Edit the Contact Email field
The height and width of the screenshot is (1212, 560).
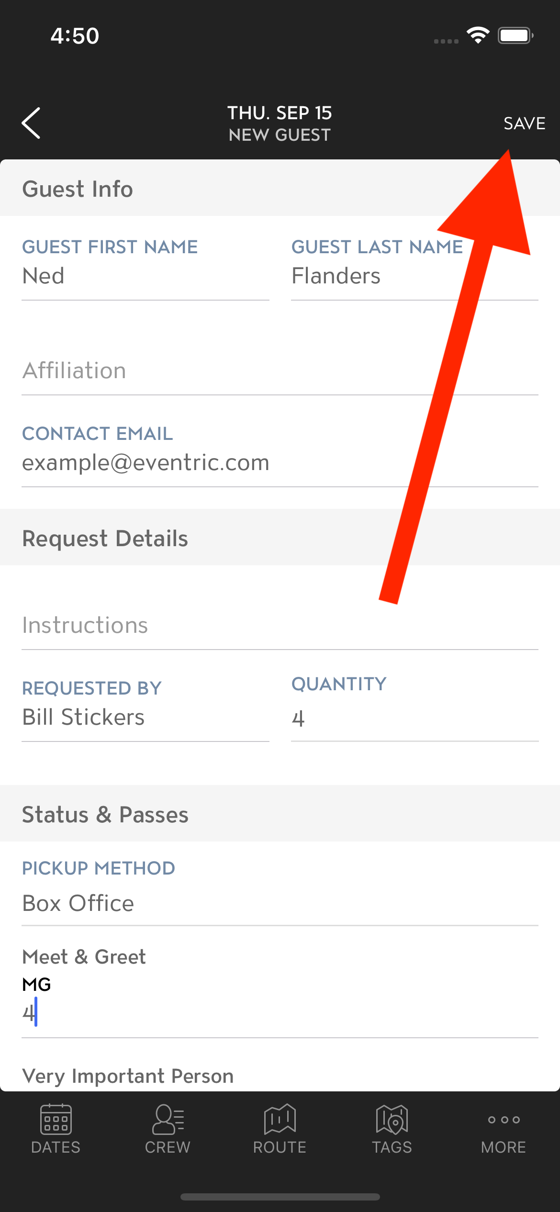280,455
